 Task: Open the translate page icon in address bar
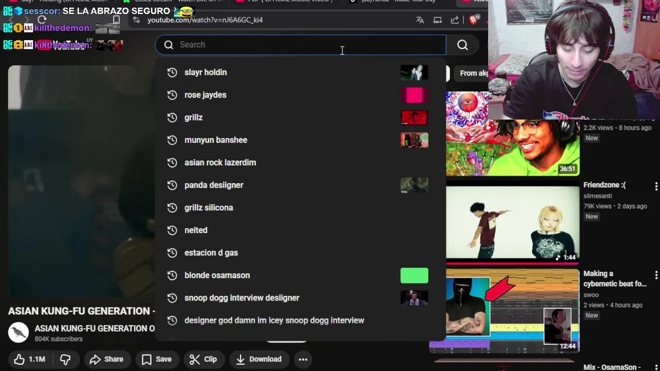[x=420, y=20]
